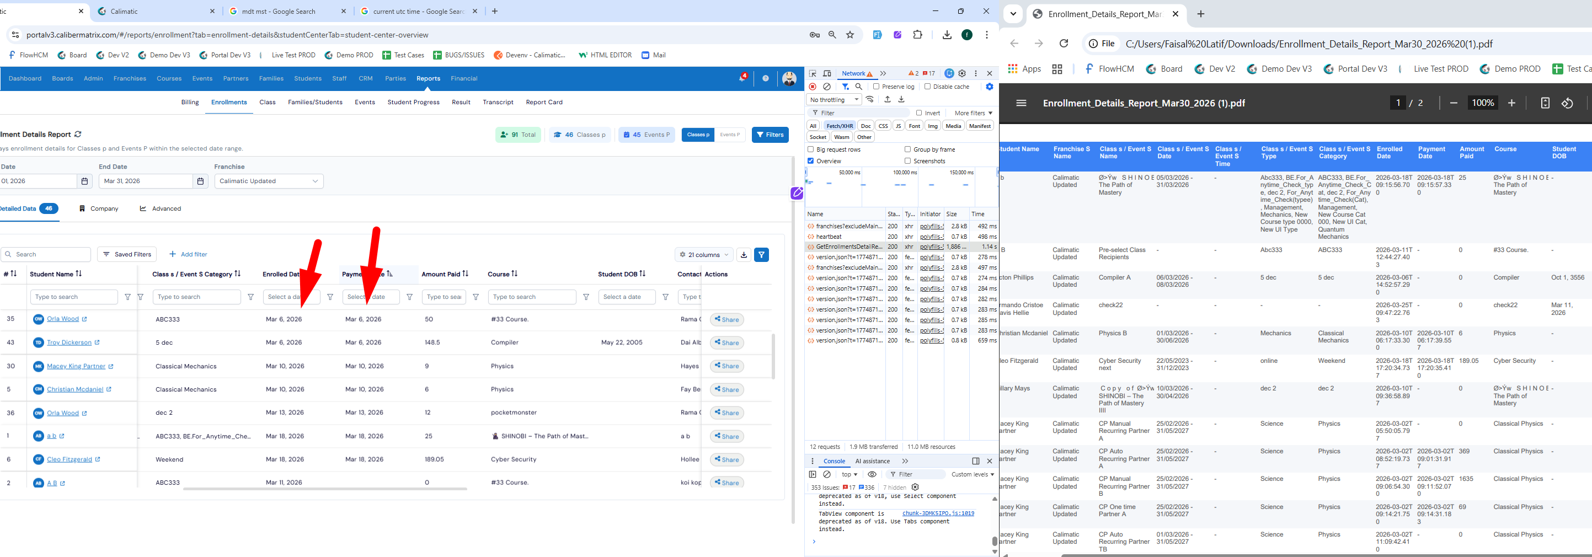This screenshot has height=557, width=1592.
Task: Open the DevTools main settings gear
Action: click(x=962, y=73)
